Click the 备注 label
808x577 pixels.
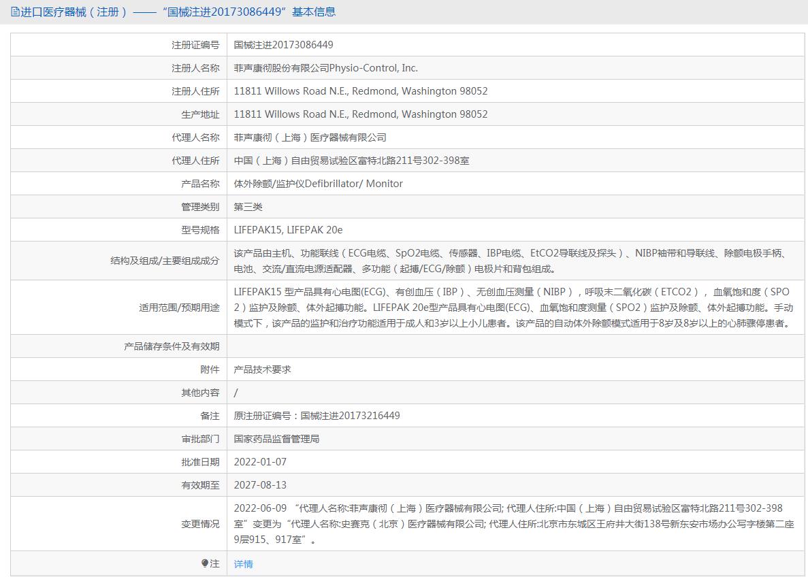pyautogui.click(x=210, y=416)
